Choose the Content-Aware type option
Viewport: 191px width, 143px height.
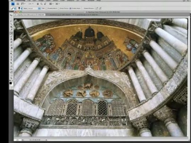75,8
